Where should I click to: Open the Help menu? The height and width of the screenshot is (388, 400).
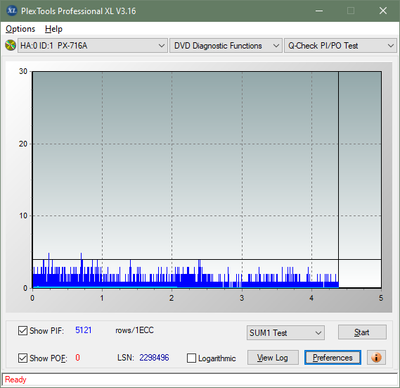[x=53, y=29]
